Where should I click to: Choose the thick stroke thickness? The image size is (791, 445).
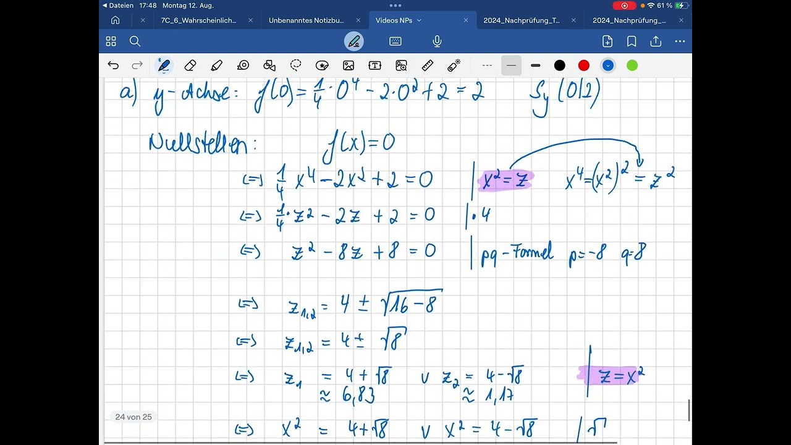point(535,66)
